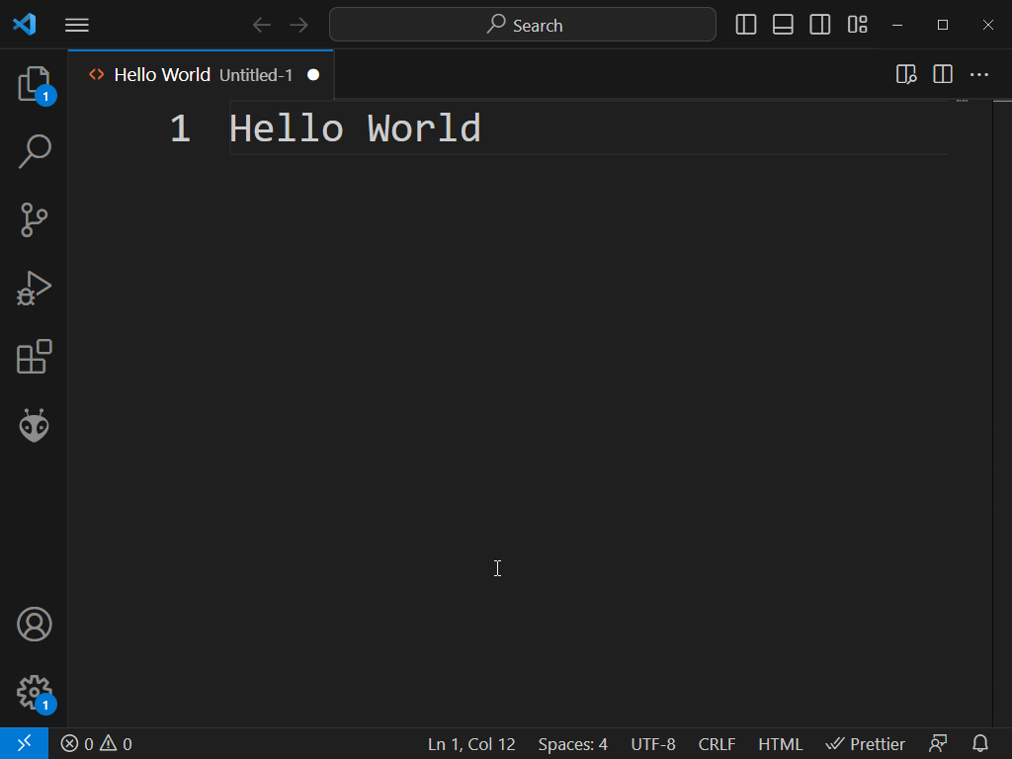Toggle the primary side bar layout icon
1012x759 pixels.
(x=745, y=25)
